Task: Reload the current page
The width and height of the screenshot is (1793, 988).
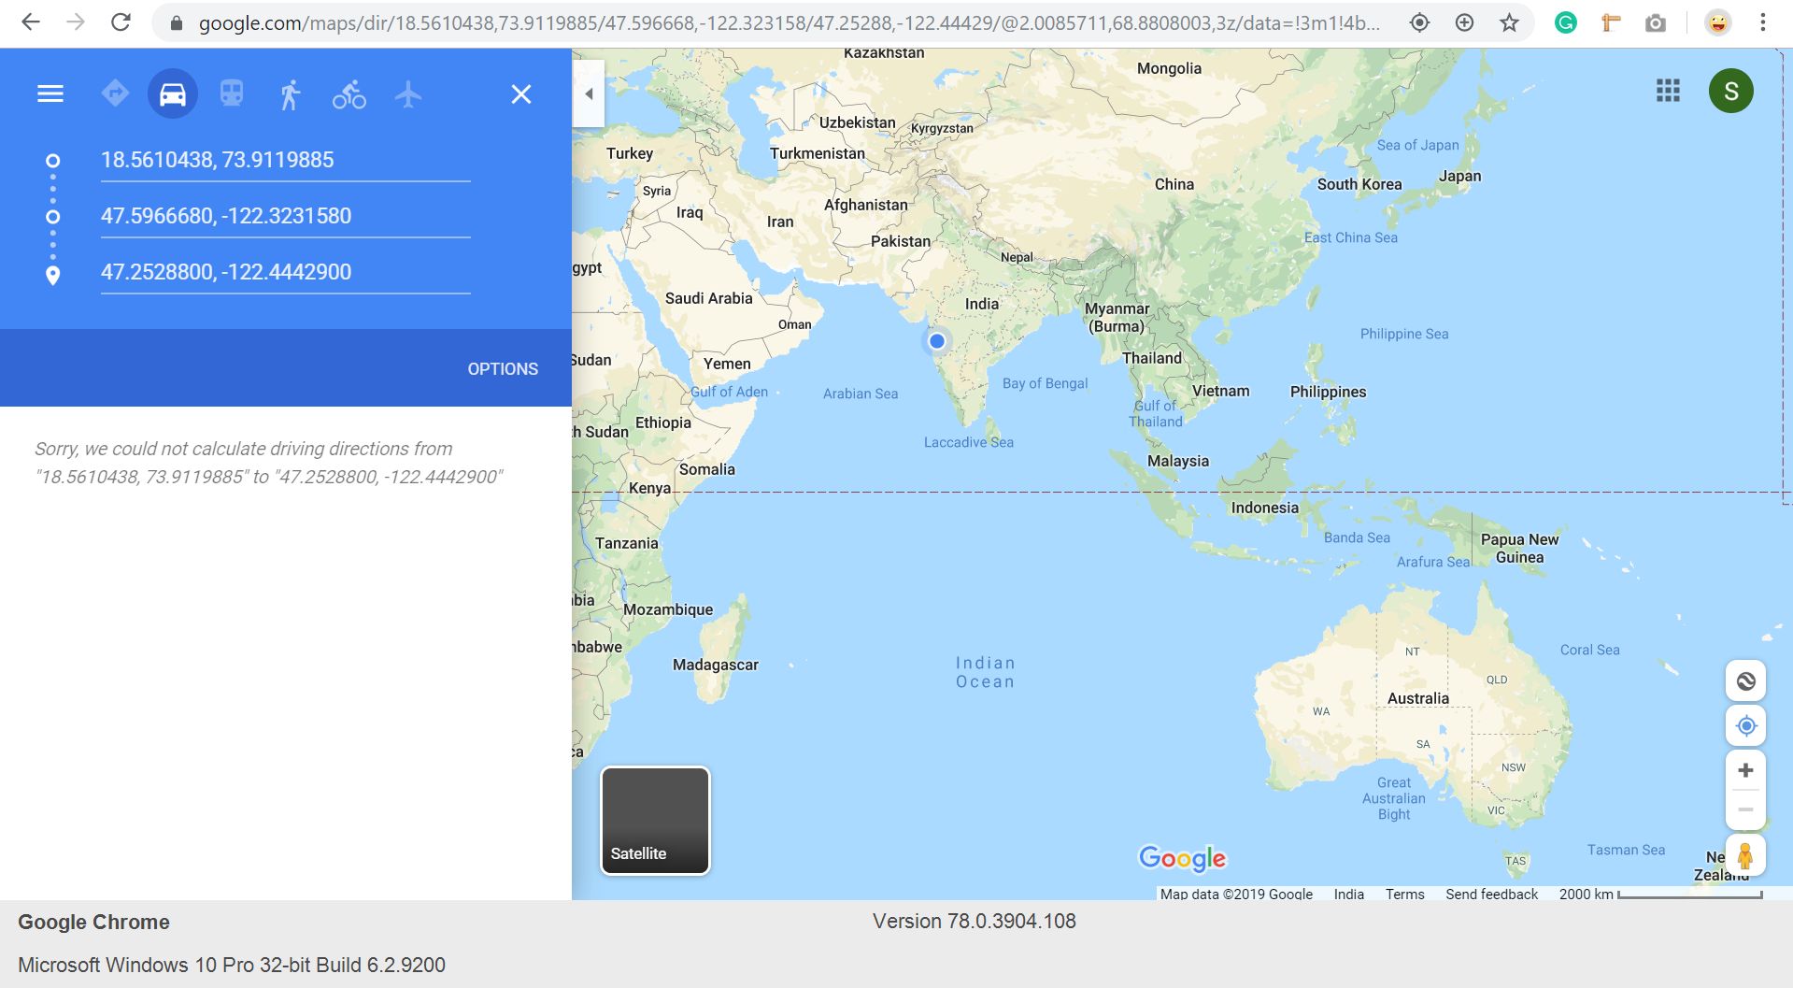Action: coord(121,22)
